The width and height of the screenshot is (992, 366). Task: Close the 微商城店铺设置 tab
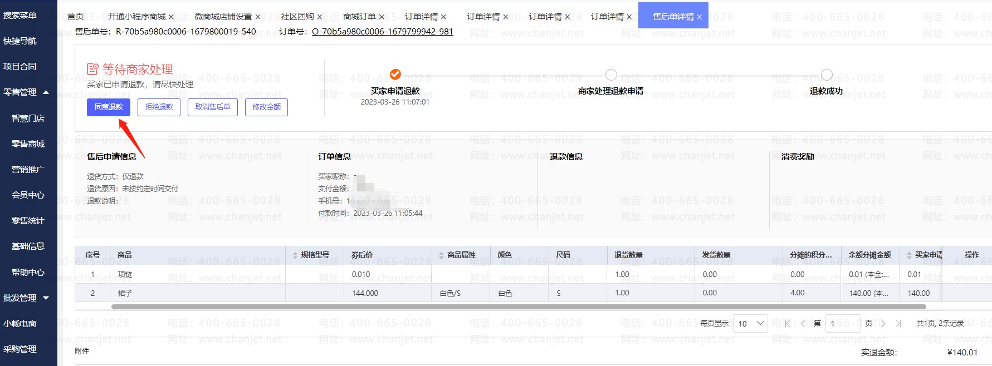click(x=257, y=17)
